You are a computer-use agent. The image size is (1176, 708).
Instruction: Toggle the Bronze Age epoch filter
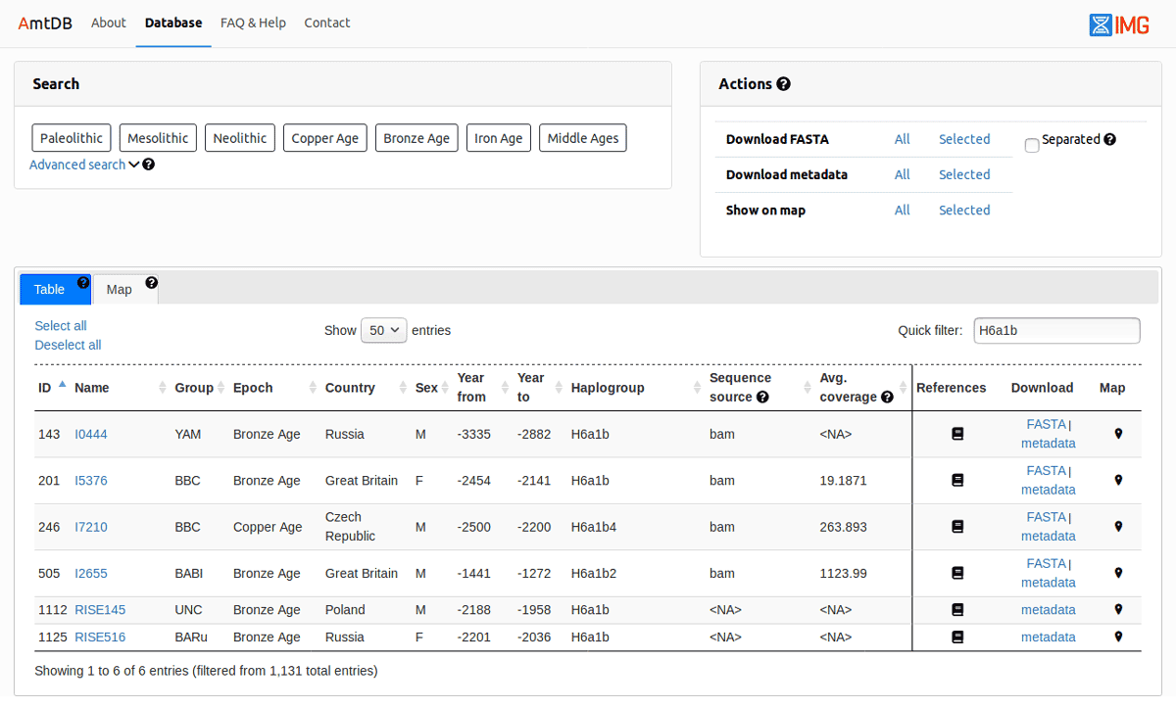click(x=416, y=138)
